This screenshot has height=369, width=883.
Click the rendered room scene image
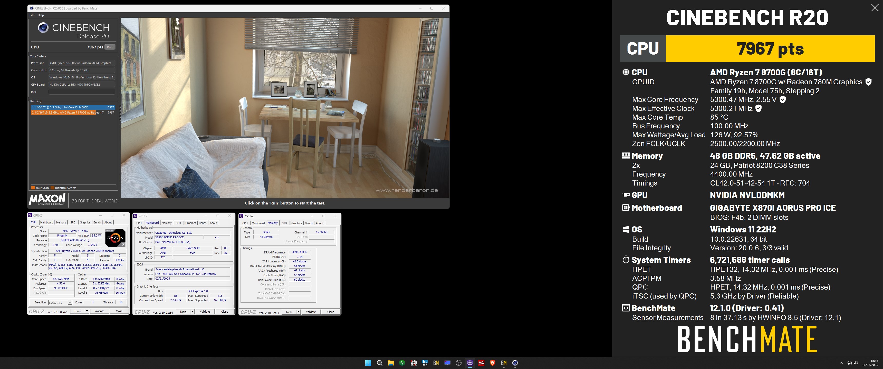coord(285,108)
